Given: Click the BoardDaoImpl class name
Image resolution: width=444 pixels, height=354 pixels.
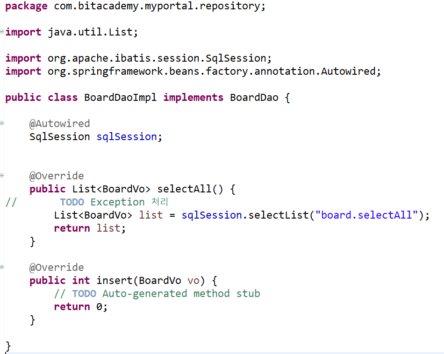Looking at the screenshot, I should click(x=120, y=98).
